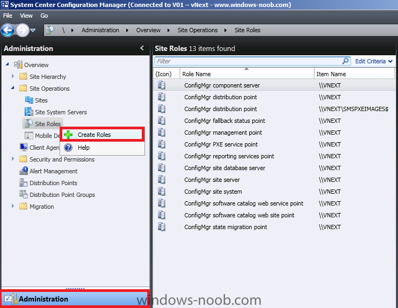Select the ConfigMgr management point row
Viewport: 398px width, 308px height.
(274, 133)
